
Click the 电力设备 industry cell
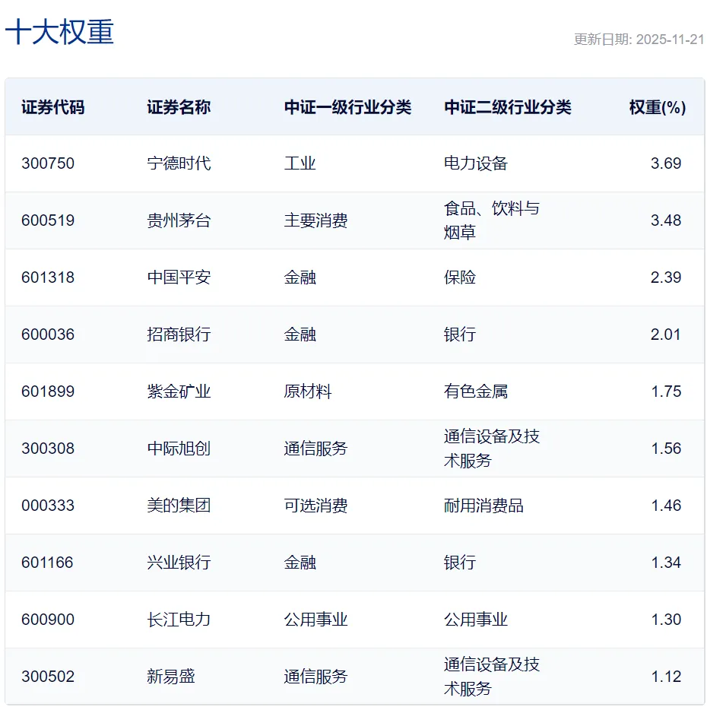pyautogui.click(x=476, y=163)
